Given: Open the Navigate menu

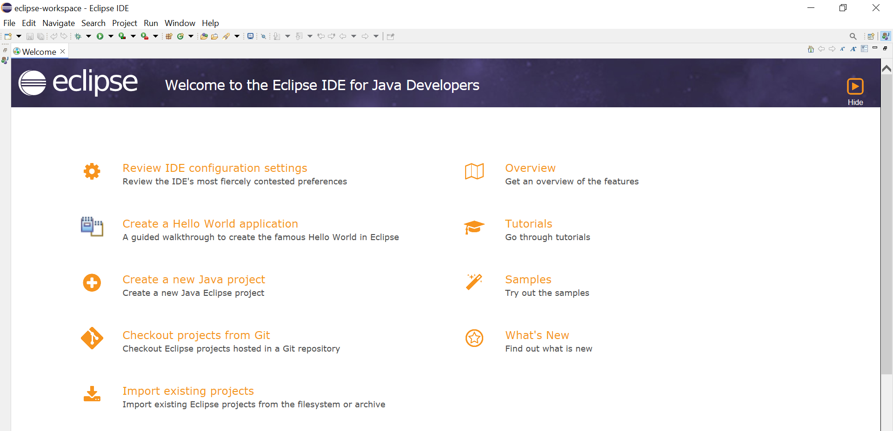Looking at the screenshot, I should click(59, 23).
